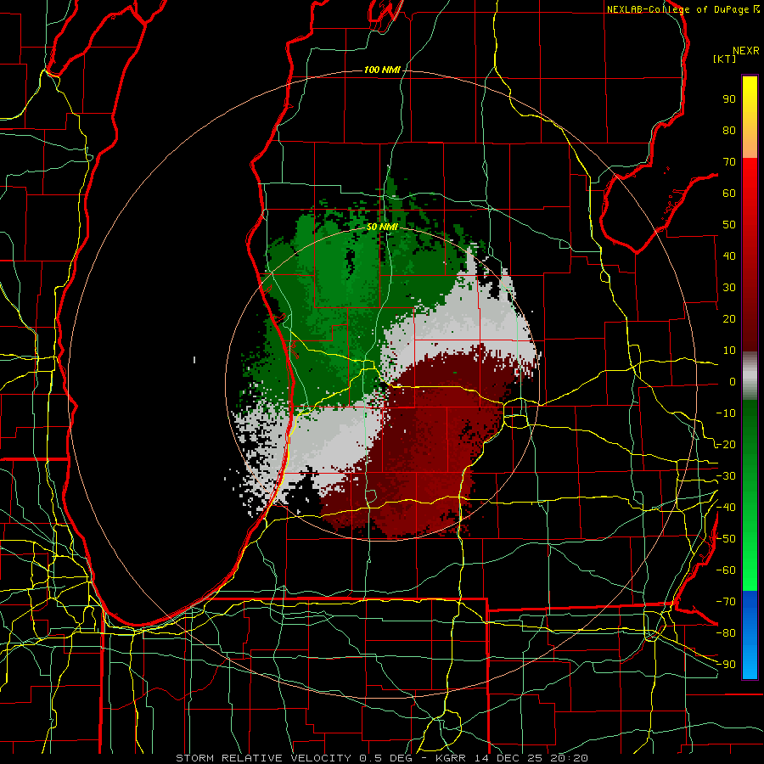Click the 60 value on velocity scale
Image resolution: width=764 pixels, height=764 pixels.
(x=729, y=194)
